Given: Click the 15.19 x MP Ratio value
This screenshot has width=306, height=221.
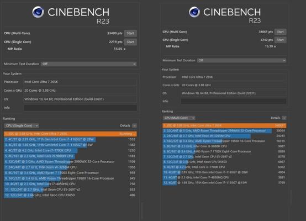Looking at the screenshot, I should [x=270, y=46].
